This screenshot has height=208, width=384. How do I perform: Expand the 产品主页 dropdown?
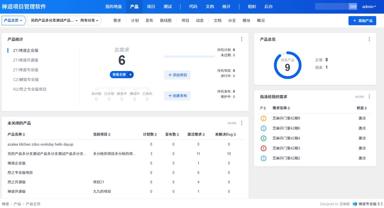13,21
